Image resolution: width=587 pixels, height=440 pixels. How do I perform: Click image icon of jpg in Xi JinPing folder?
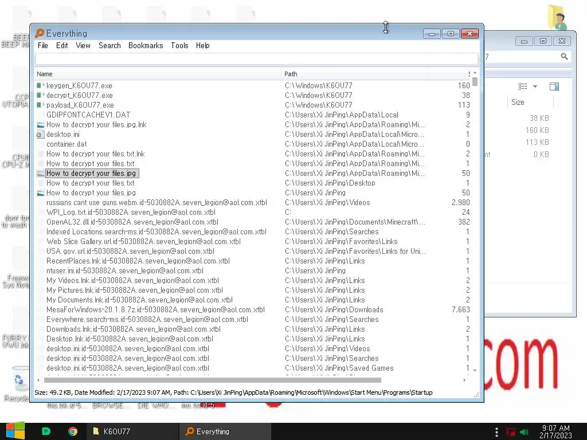tap(41, 192)
